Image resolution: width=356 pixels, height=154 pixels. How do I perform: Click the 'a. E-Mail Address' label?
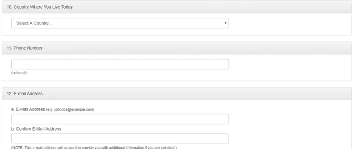[28, 109]
